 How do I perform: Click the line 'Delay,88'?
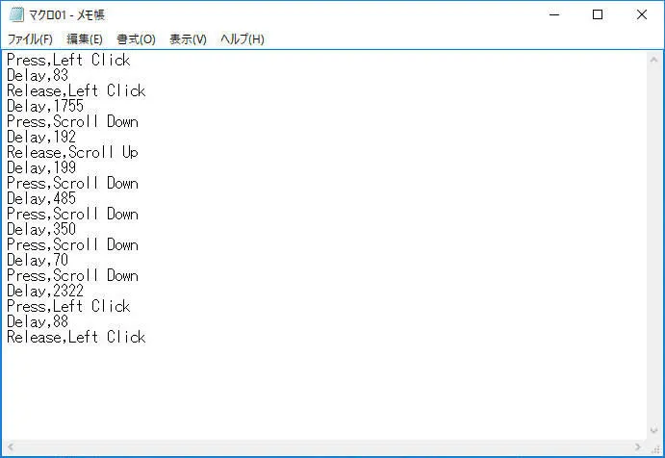click(x=38, y=321)
